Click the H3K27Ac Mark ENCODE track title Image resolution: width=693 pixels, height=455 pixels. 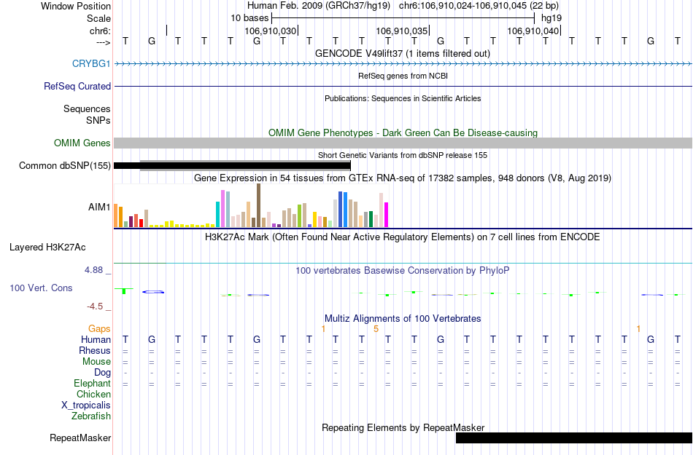click(x=403, y=237)
